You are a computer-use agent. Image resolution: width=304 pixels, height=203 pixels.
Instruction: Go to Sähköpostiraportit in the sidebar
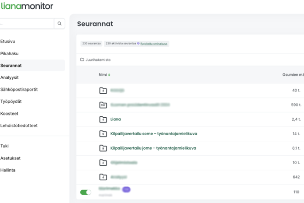[19, 89]
